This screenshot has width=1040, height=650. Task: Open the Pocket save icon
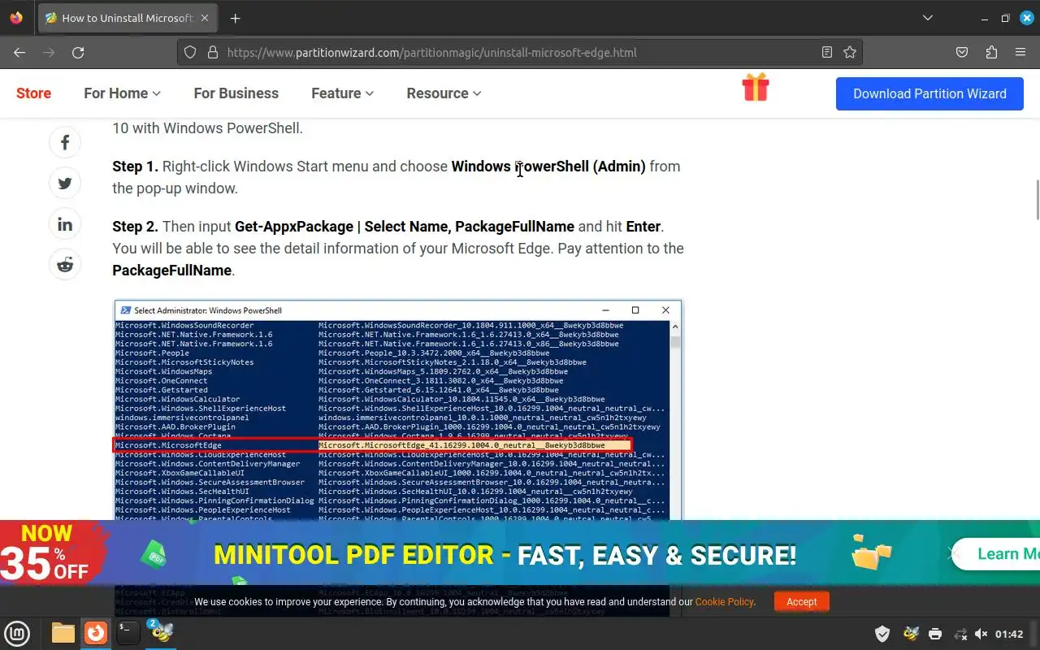(x=962, y=52)
